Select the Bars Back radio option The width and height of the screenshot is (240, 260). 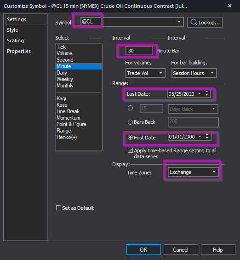coord(131,122)
